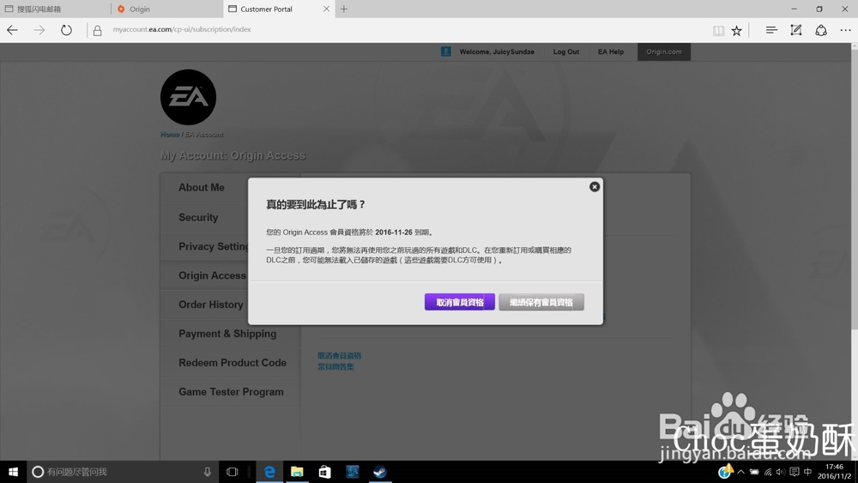Click the network Wi-Fi tray icon
This screenshot has width=858, height=483.
click(x=768, y=472)
